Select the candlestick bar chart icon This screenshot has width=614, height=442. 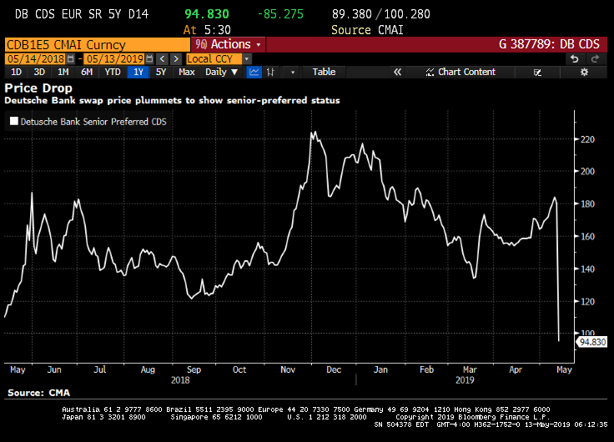[x=271, y=72]
